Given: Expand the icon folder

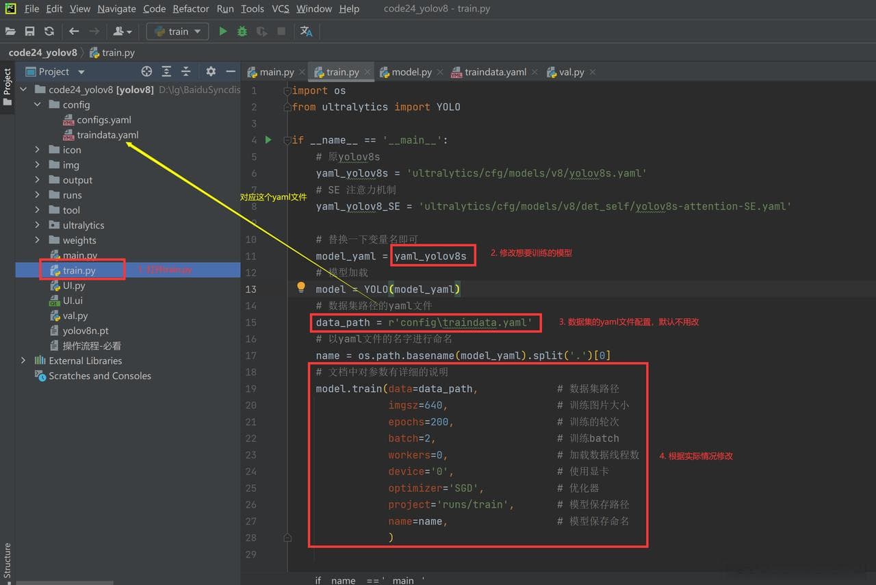Looking at the screenshot, I should 38,150.
